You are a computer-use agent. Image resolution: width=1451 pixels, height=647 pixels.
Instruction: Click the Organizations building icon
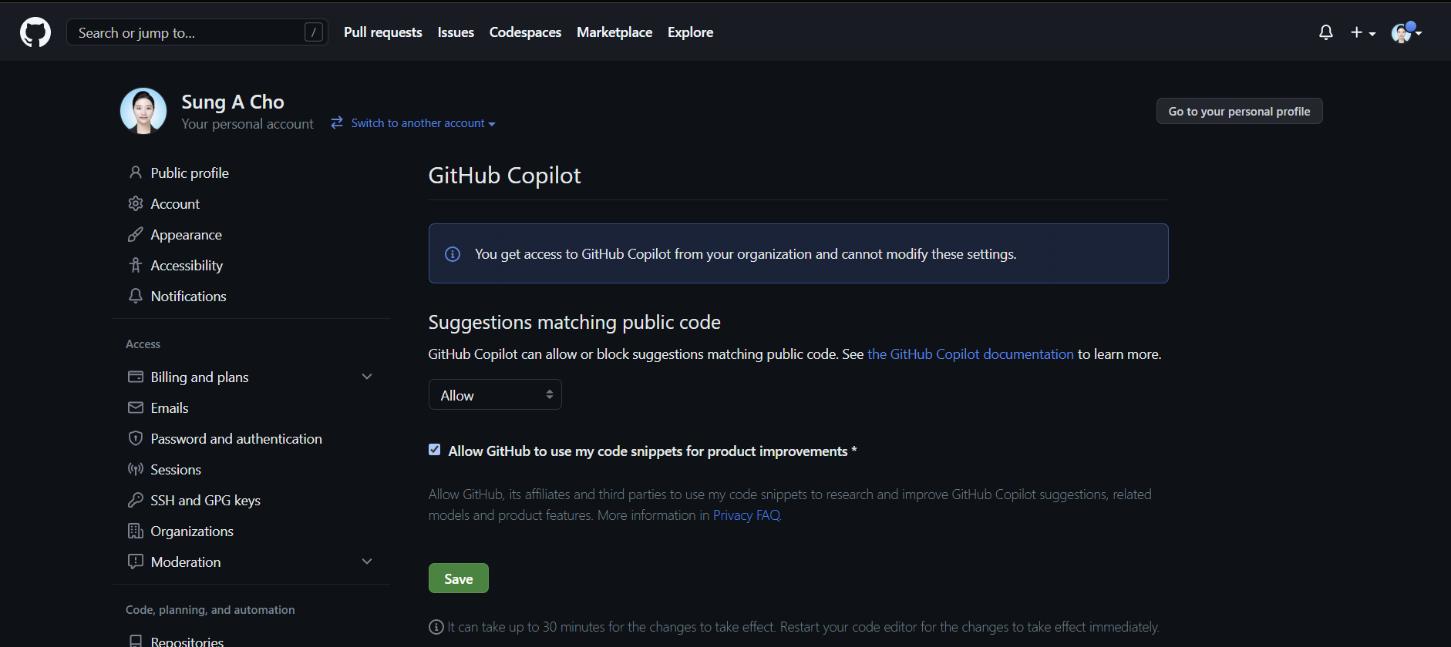[x=136, y=531]
